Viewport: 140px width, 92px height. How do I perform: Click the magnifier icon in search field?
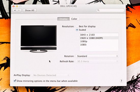point(98,10)
